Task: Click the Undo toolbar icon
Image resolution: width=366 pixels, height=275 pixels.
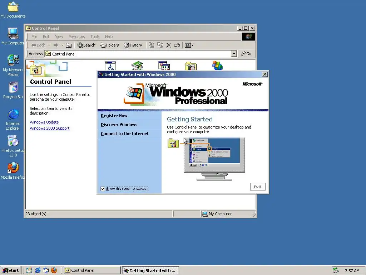Action: point(177,45)
